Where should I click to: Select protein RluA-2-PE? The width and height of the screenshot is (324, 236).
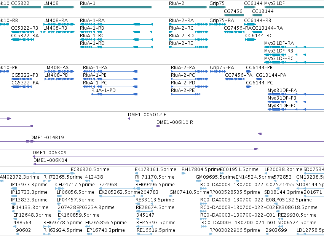pos(186,94)
